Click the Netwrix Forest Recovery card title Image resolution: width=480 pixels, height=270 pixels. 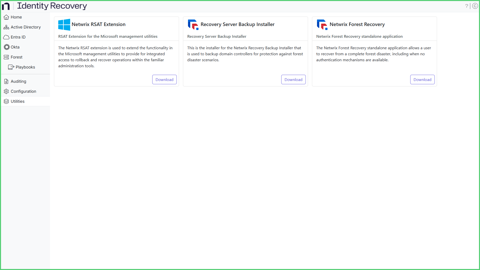[357, 24]
